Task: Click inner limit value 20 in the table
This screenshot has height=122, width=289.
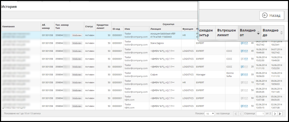Action: [252, 67]
